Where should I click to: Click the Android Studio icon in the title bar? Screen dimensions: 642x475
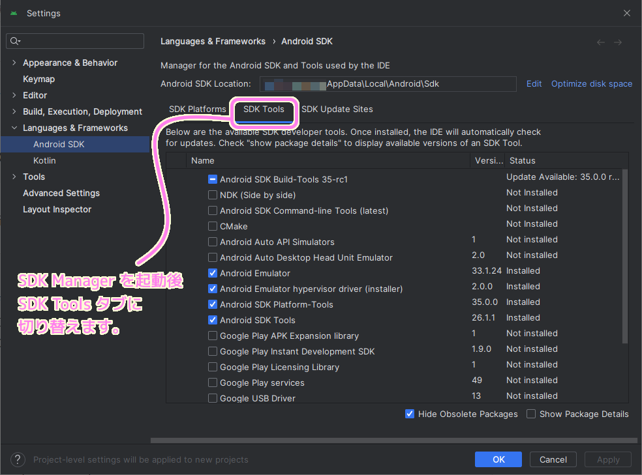[x=13, y=12]
